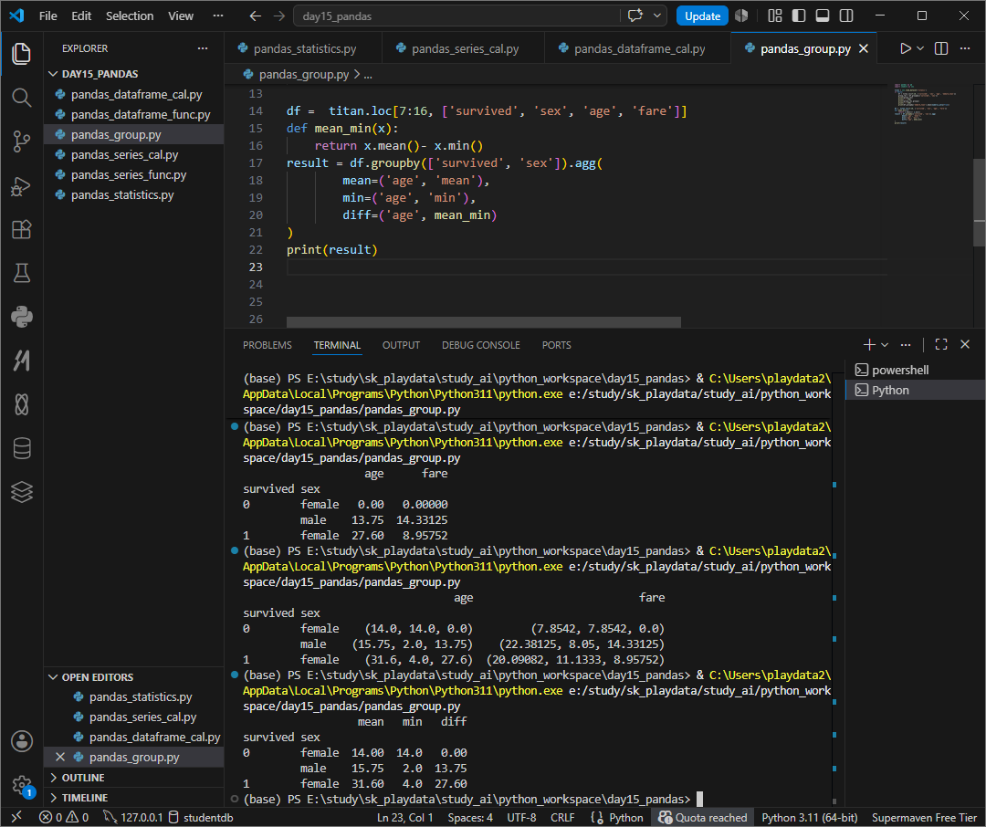Switch to the OUTPUT panel tab
Viewport: 986px width, 827px height.
(401, 345)
